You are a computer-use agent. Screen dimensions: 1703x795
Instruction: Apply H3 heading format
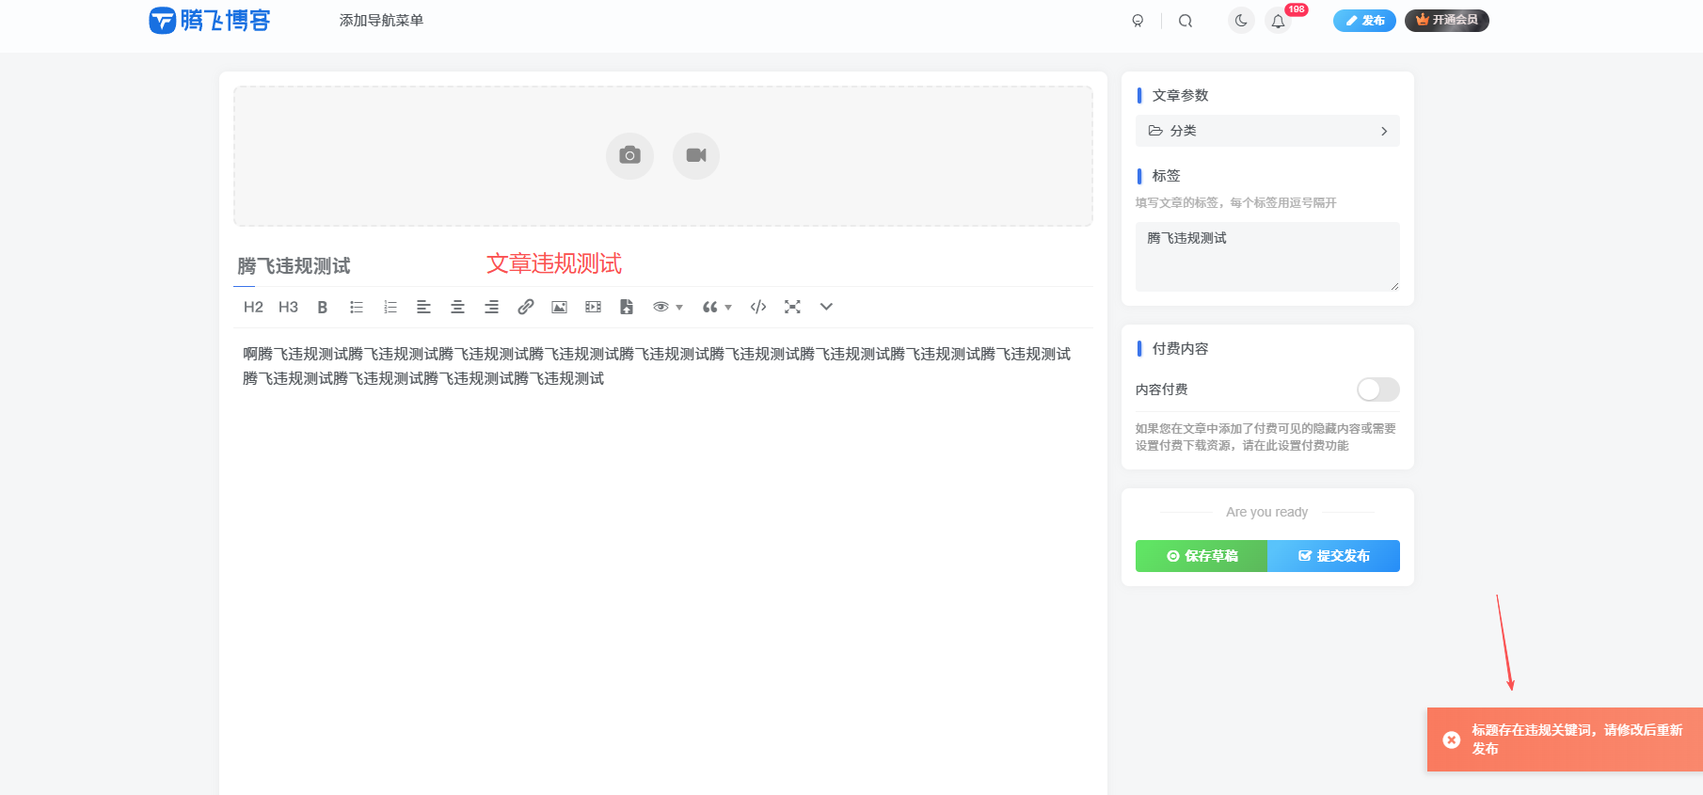[288, 307]
